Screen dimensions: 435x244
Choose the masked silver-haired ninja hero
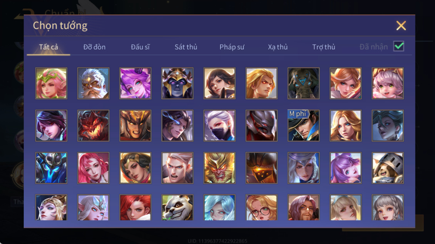click(219, 126)
